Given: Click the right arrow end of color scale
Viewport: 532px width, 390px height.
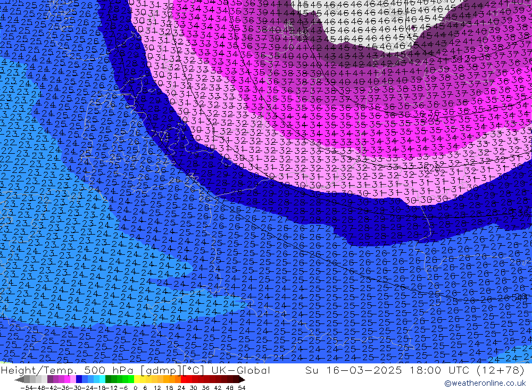Looking at the screenshot, I should 242,379.
